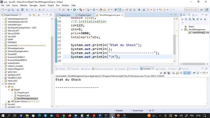This screenshot has width=210, height=118.
Task: Expand the iibdcc2022 project node
Action: [3, 81]
